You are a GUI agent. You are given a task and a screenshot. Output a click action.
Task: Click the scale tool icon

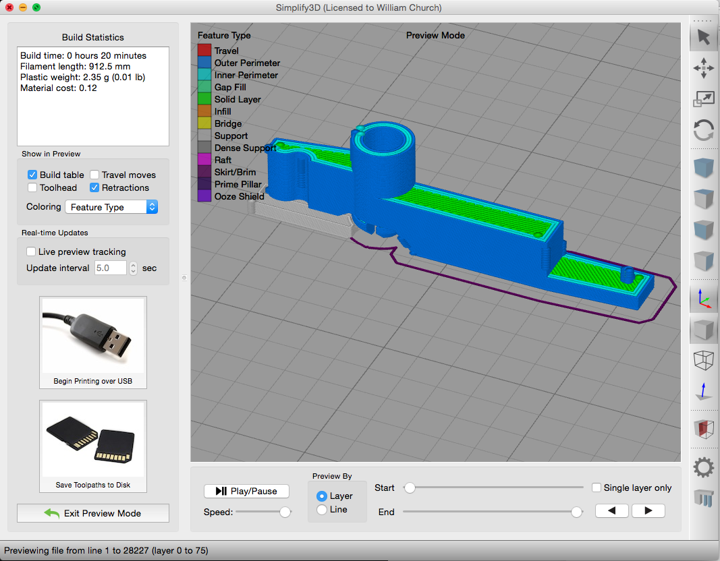[x=704, y=100]
